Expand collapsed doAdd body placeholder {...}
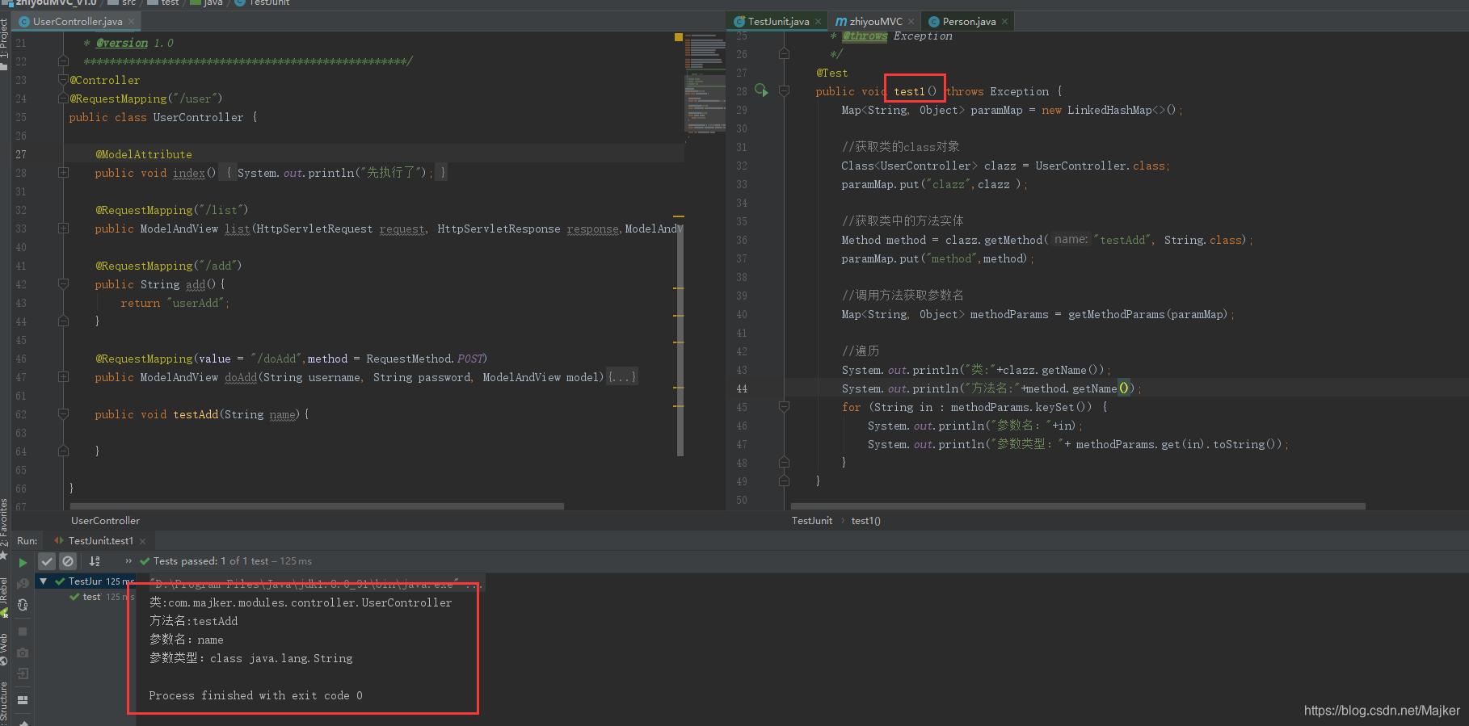Screen dimensions: 1469x726 point(622,377)
